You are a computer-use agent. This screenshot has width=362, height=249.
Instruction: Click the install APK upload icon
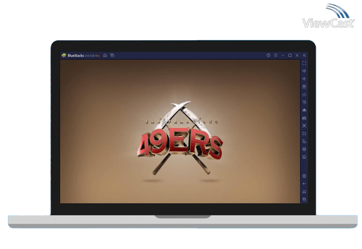point(304,110)
